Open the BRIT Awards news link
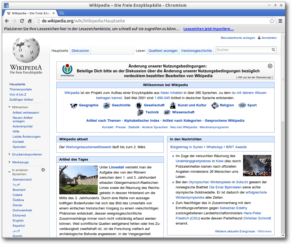Image resolution: width=291 pixels, height=244 pixels. point(236,147)
